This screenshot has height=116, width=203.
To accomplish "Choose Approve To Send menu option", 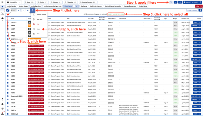I will click(39, 14).
